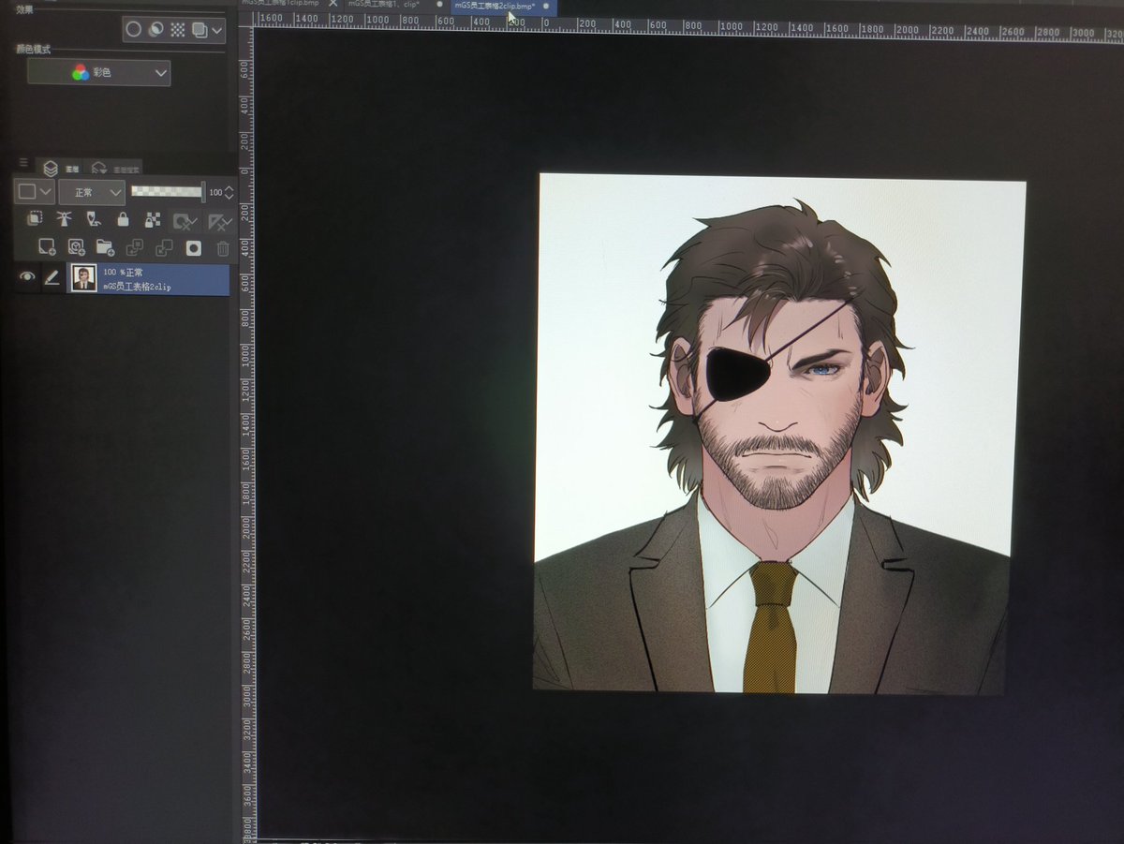Click the merge with lower layer icon
This screenshot has height=844, width=1124.
pyautogui.click(x=164, y=247)
